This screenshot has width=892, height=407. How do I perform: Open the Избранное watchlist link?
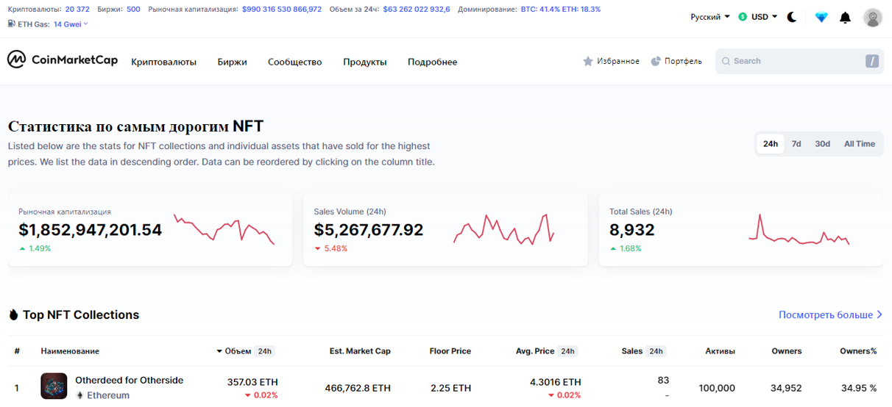611,61
